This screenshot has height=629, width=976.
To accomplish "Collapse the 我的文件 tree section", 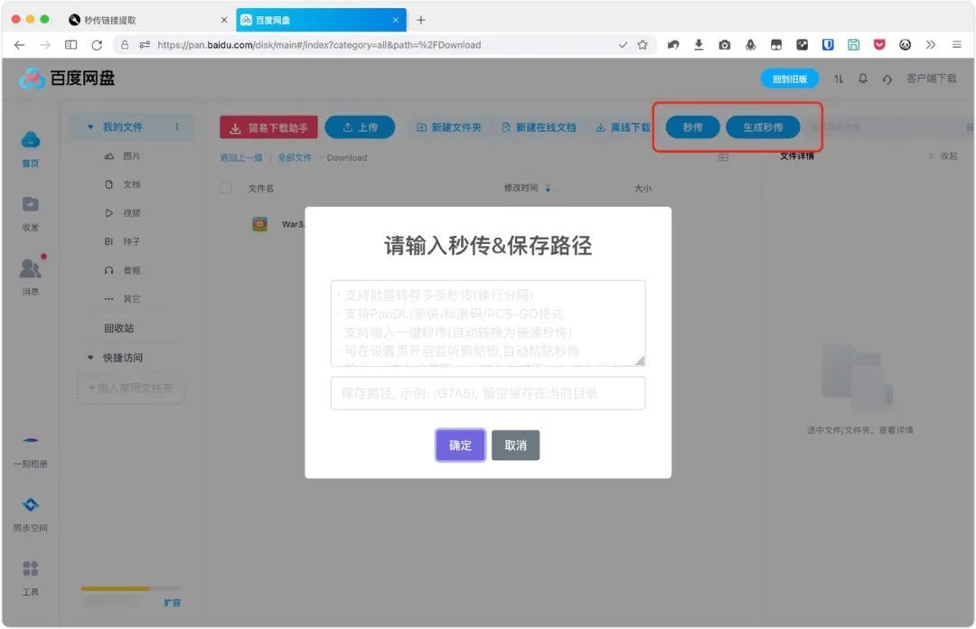I will (90, 127).
